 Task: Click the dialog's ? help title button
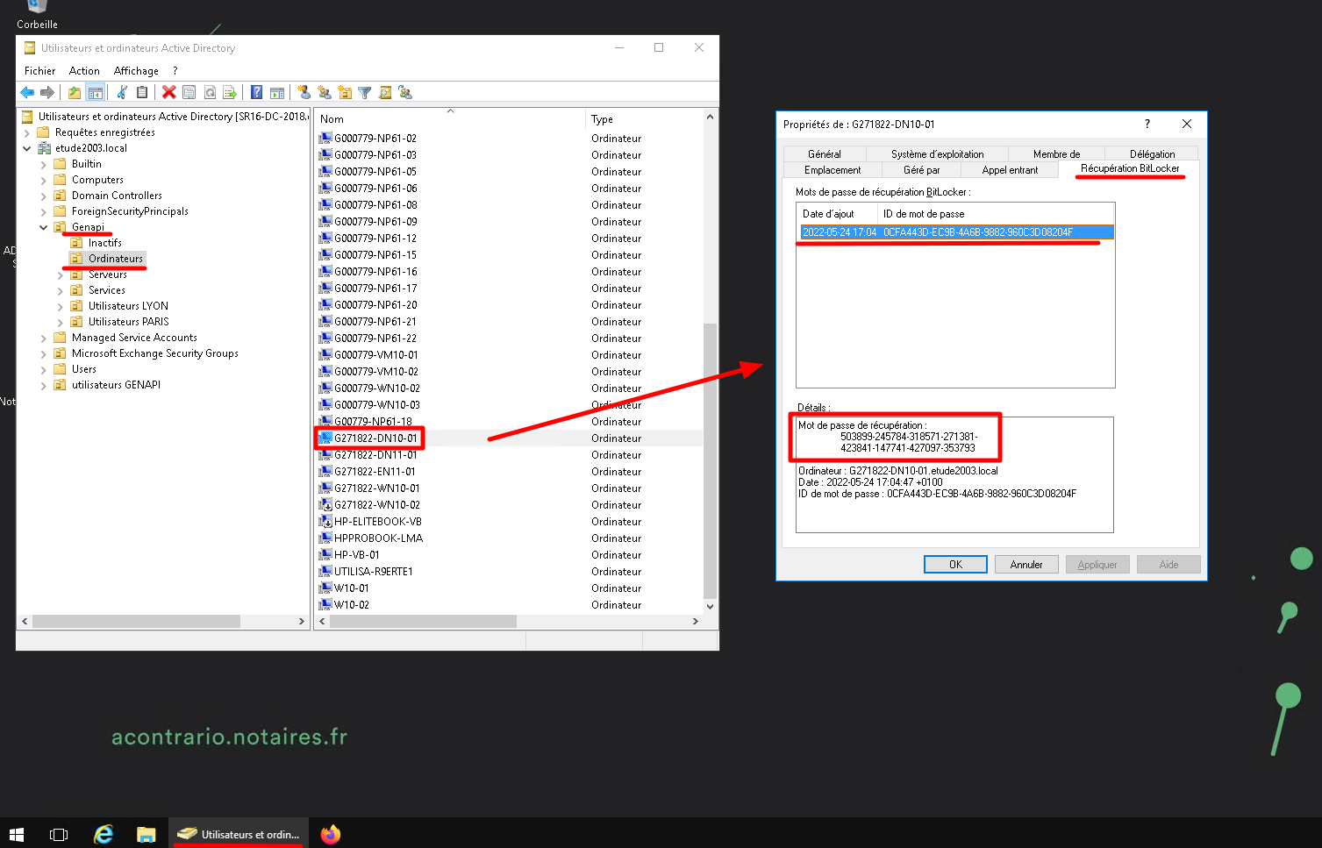1147,124
